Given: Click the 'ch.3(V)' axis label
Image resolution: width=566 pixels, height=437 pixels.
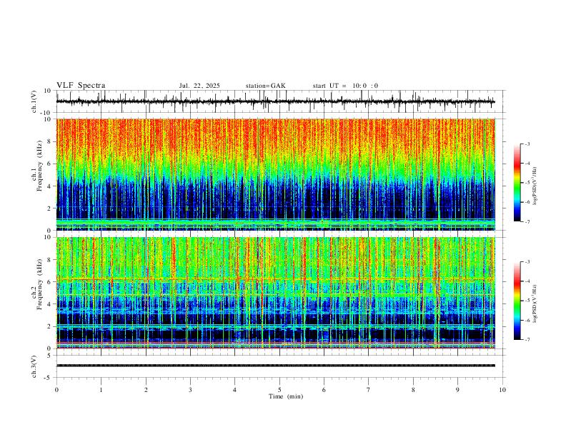Looking at the screenshot, I should 34,367.
